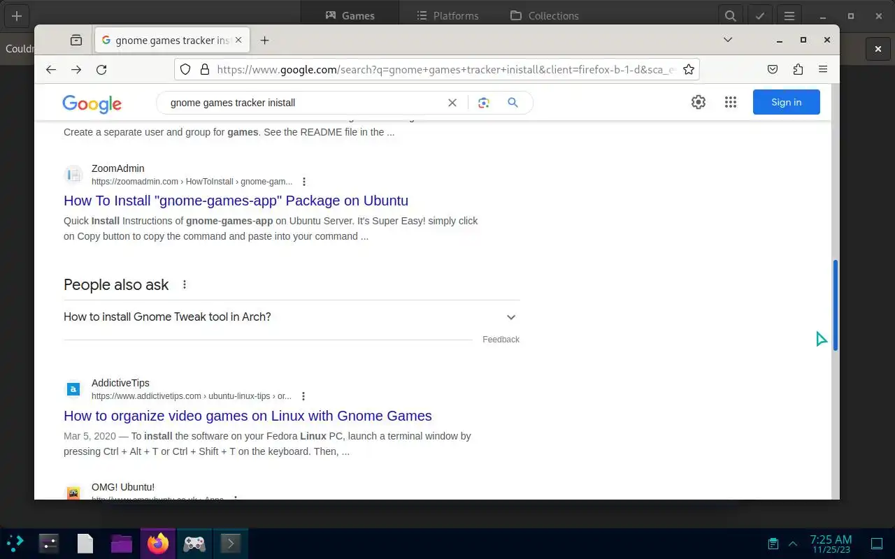Image resolution: width=895 pixels, height=559 pixels.
Task: Toggle selection mode checkmark in Games window
Action: pyautogui.click(x=759, y=15)
